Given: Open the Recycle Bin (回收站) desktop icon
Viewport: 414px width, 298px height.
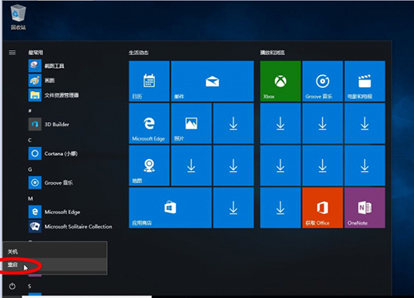Looking at the screenshot, I should coord(18,17).
